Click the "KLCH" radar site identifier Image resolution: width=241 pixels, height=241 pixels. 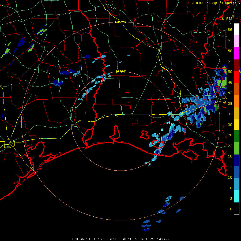pyautogui.click(x=127, y=239)
